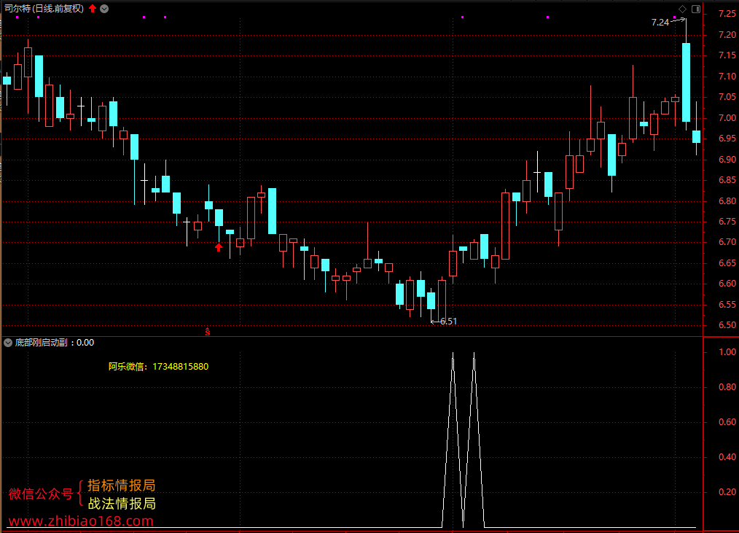Viewport: 739px width, 533px height.
Task: Click the 6.55 price axis label
Action: 727,304
